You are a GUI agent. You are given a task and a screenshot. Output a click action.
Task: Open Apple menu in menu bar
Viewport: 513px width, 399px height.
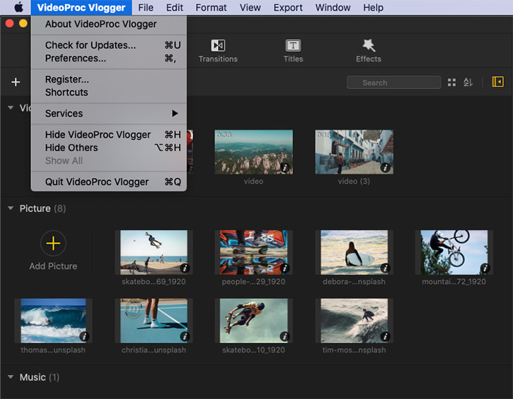pyautogui.click(x=18, y=8)
